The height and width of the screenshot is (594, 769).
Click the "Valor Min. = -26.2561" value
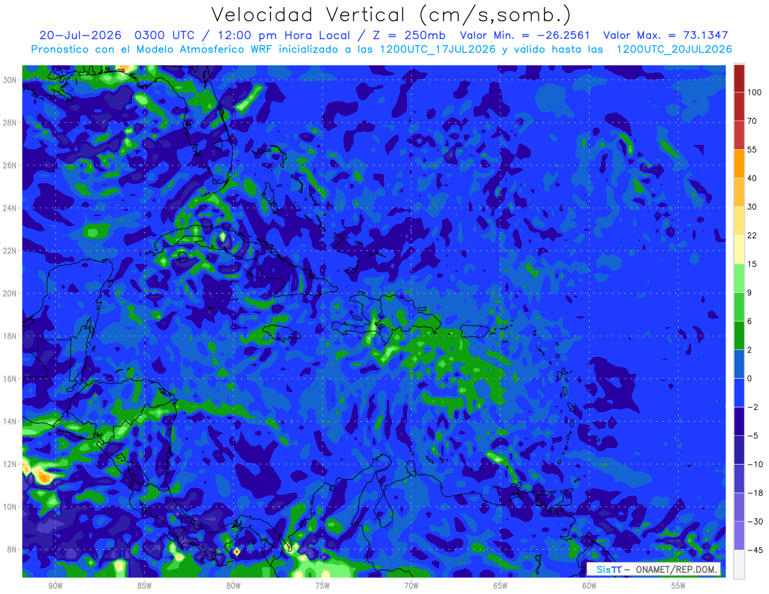pos(525,35)
